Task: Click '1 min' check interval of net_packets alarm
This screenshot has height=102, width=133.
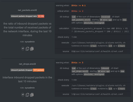Action: click(74, 37)
